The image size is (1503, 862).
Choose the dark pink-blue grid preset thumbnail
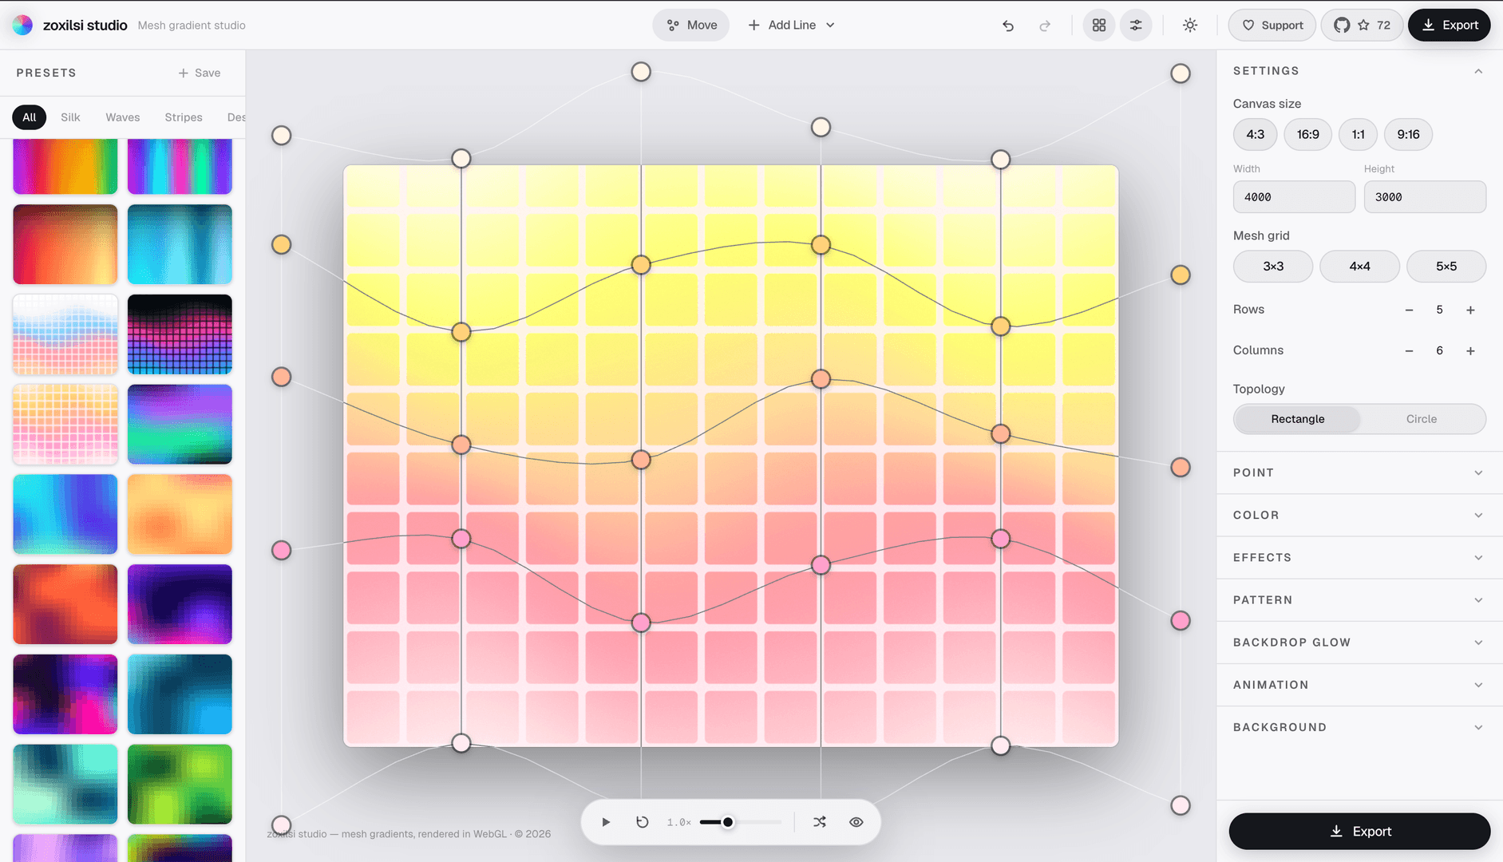pyautogui.click(x=180, y=334)
